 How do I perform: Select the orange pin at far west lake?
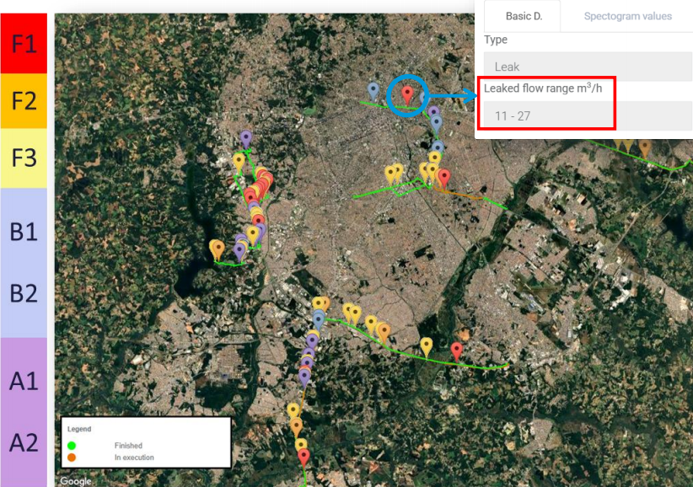tap(218, 249)
